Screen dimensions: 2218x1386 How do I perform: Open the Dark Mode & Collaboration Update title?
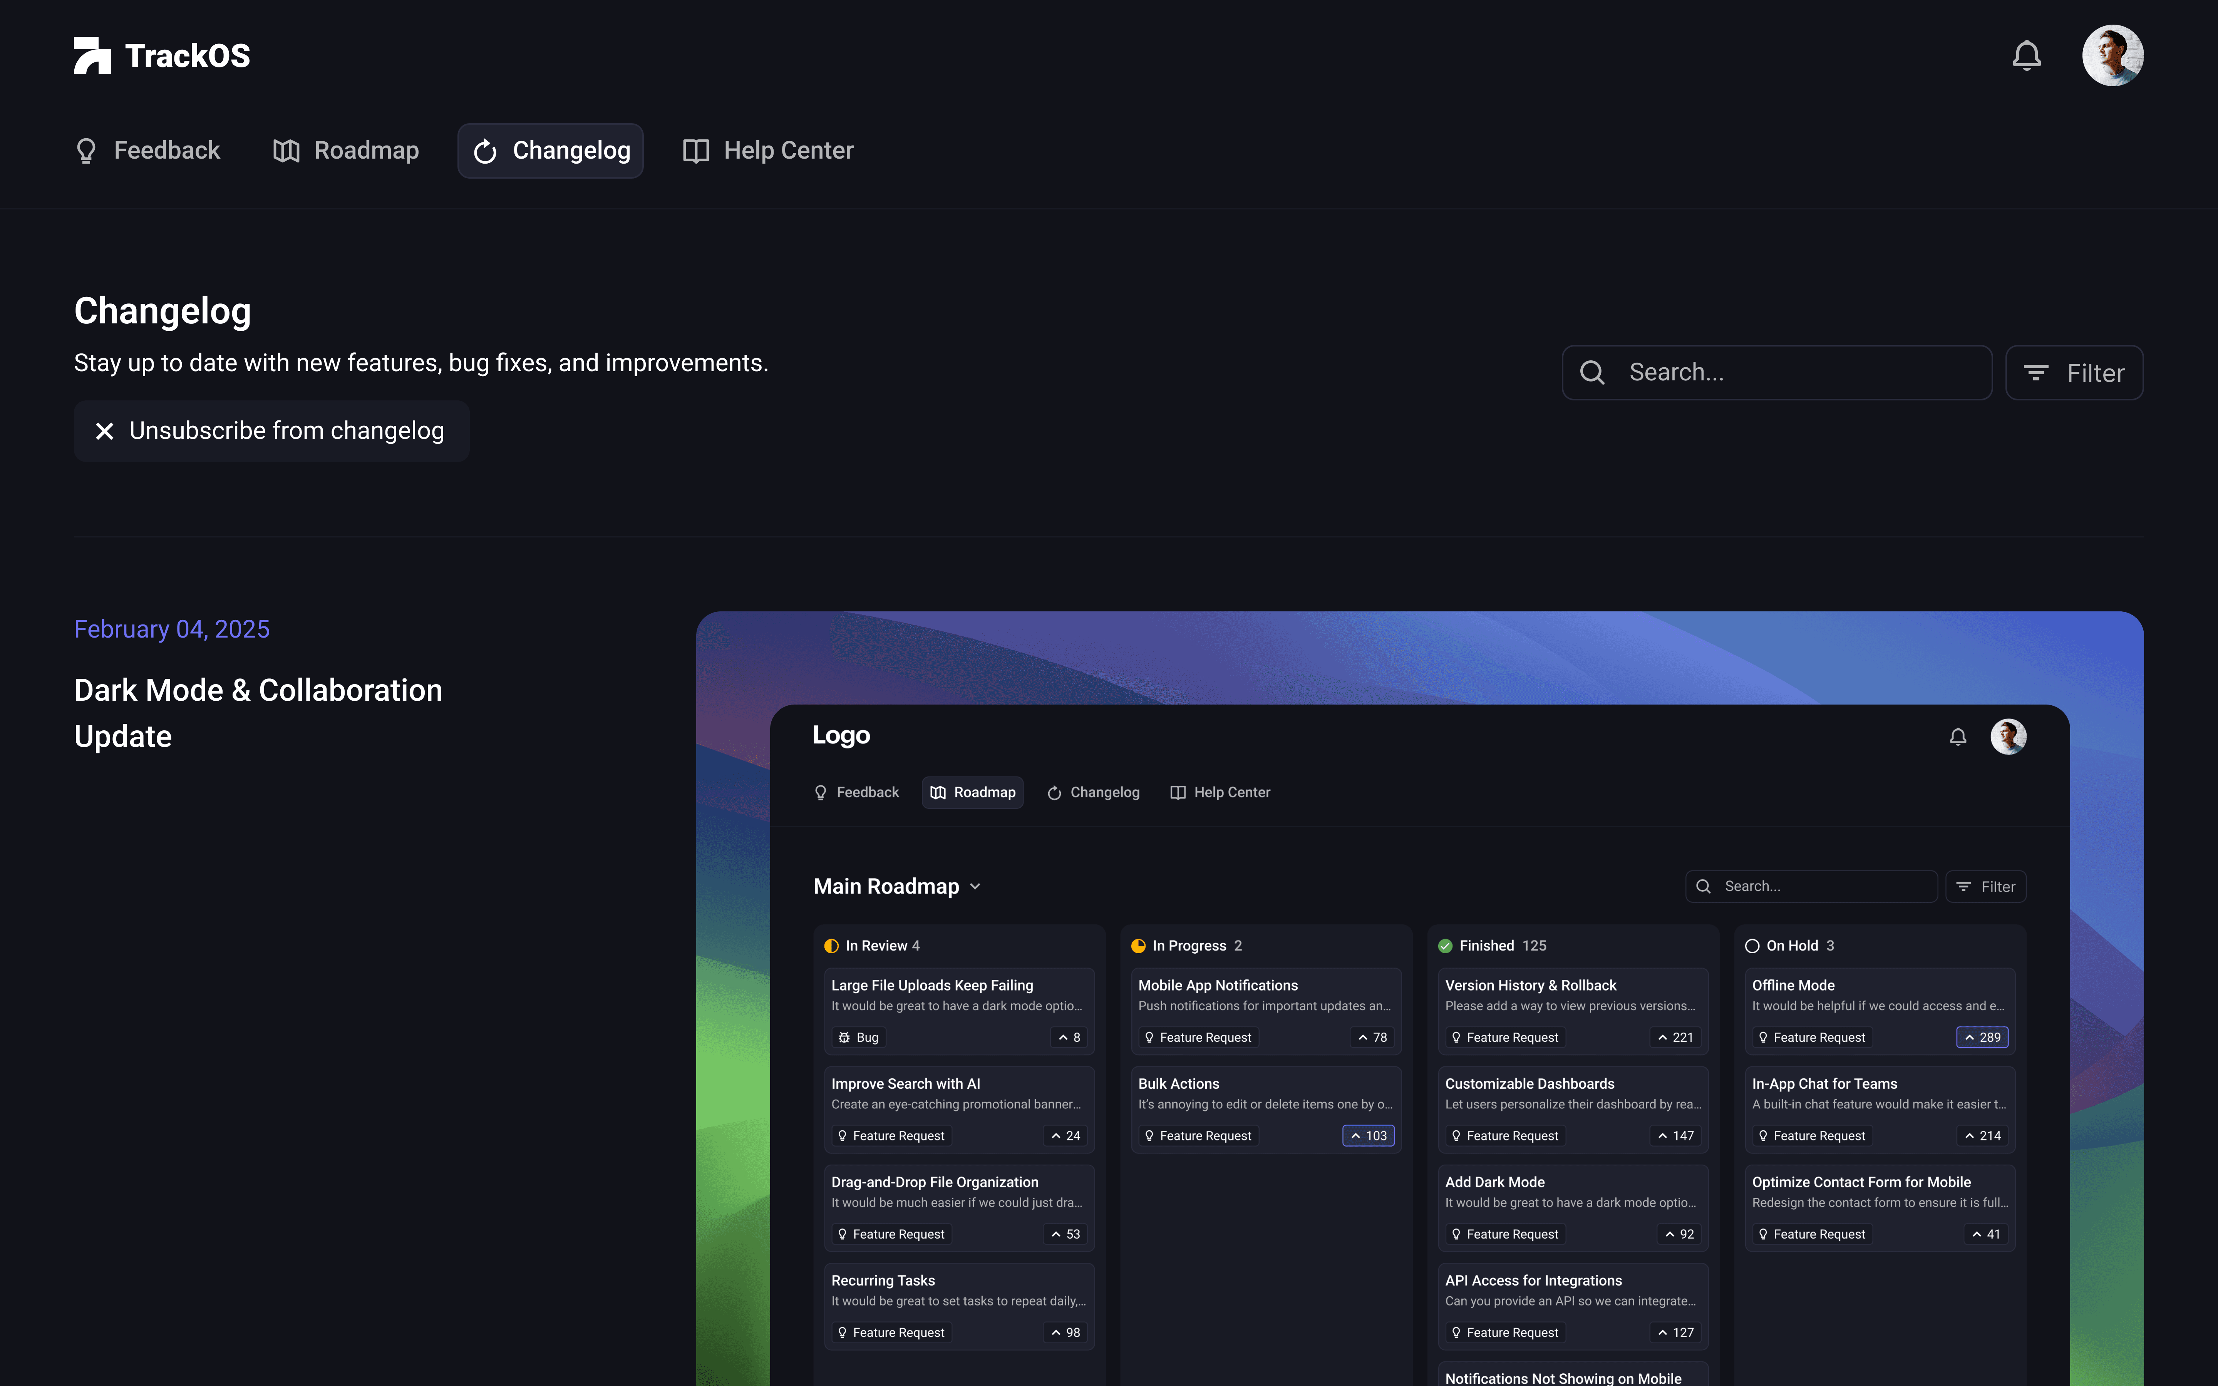258,713
